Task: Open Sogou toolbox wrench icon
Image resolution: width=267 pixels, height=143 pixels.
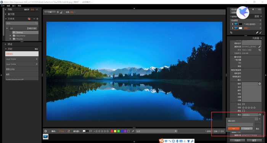Action: (192, 141)
